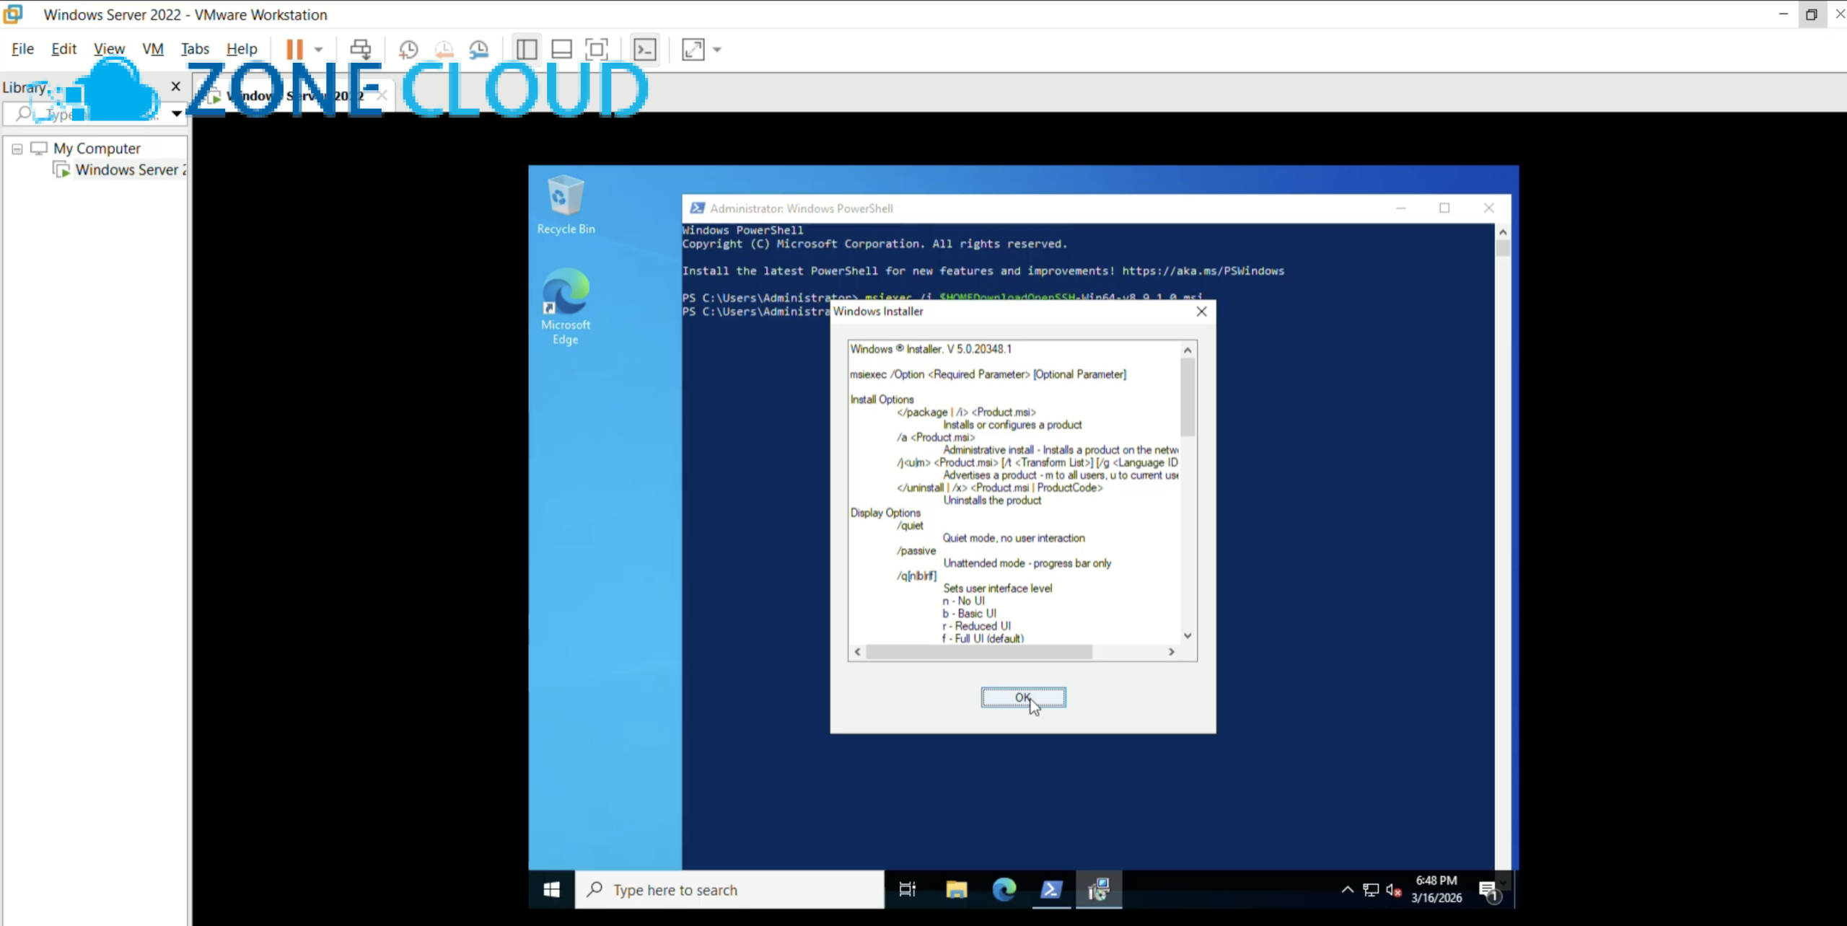
Task: Close the Windows Installer dialog
Action: [1201, 312]
